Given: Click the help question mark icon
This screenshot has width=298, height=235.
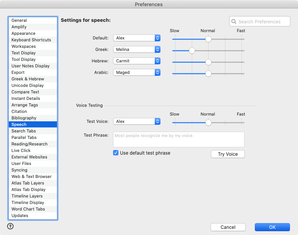Looking at the screenshot, I should tap(10, 226).
